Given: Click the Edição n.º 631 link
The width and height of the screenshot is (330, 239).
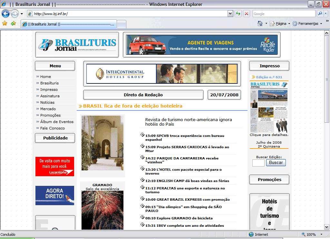Looking at the screenshot, I should (269, 77).
